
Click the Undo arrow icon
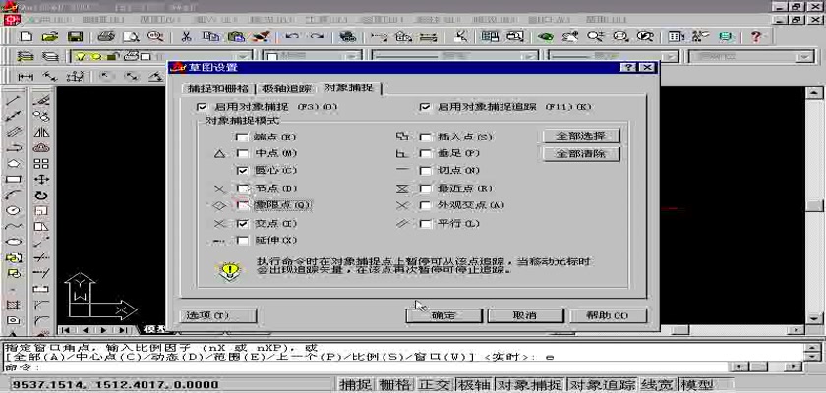coord(290,36)
